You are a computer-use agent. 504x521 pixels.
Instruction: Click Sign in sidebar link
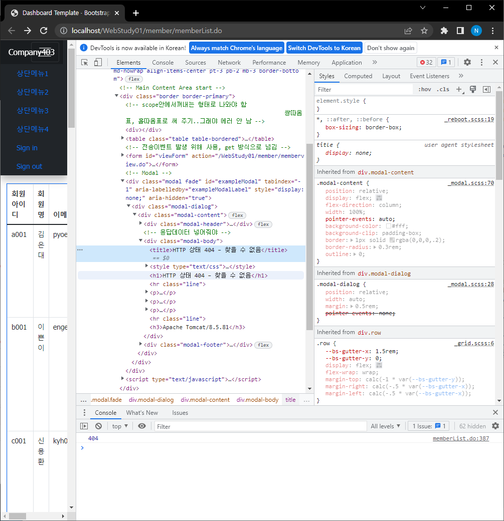click(27, 148)
